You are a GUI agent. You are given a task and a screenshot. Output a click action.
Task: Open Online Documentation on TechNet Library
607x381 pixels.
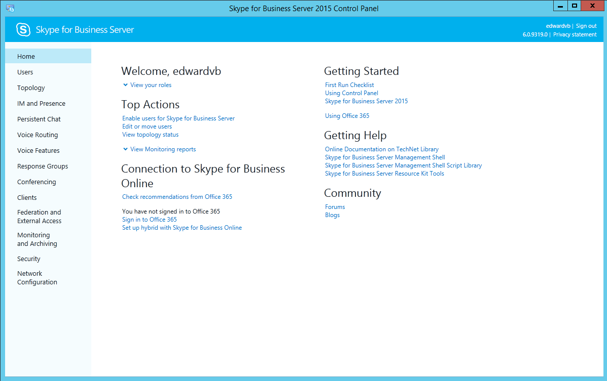click(x=382, y=149)
